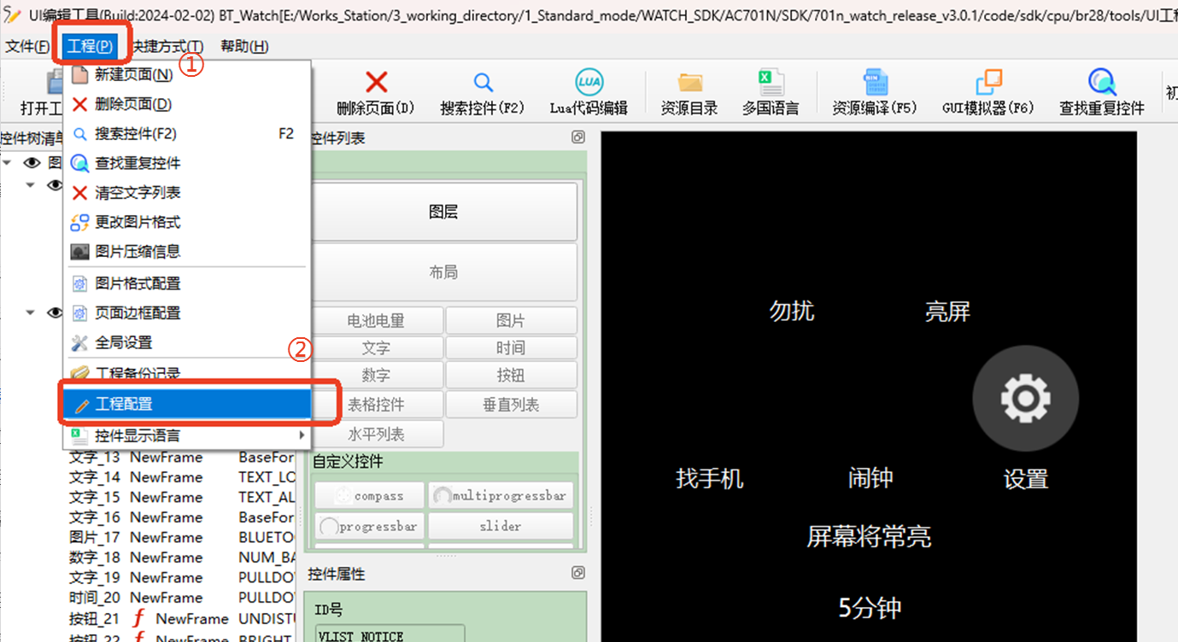Click the progressbar custom widget button

tap(370, 526)
